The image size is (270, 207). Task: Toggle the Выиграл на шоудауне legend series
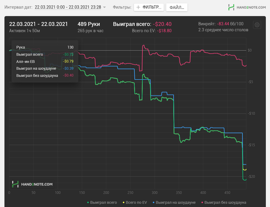click(174, 202)
